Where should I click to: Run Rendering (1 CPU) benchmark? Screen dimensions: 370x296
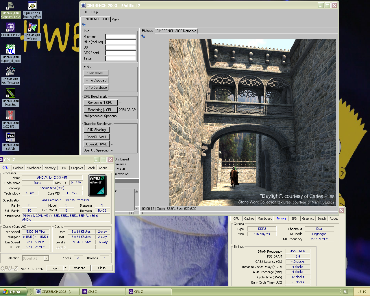[x=101, y=103]
